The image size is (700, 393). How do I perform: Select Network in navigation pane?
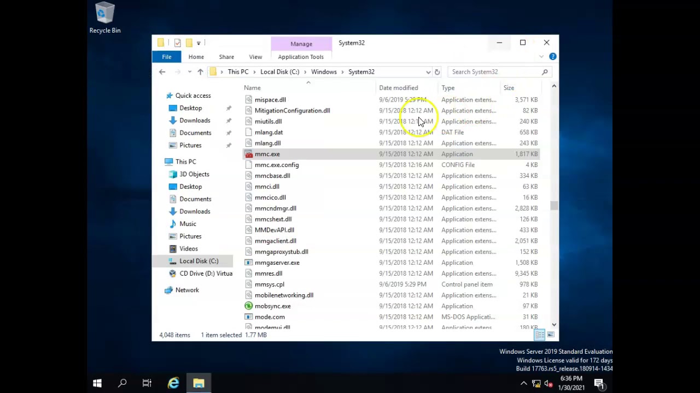coord(187,290)
